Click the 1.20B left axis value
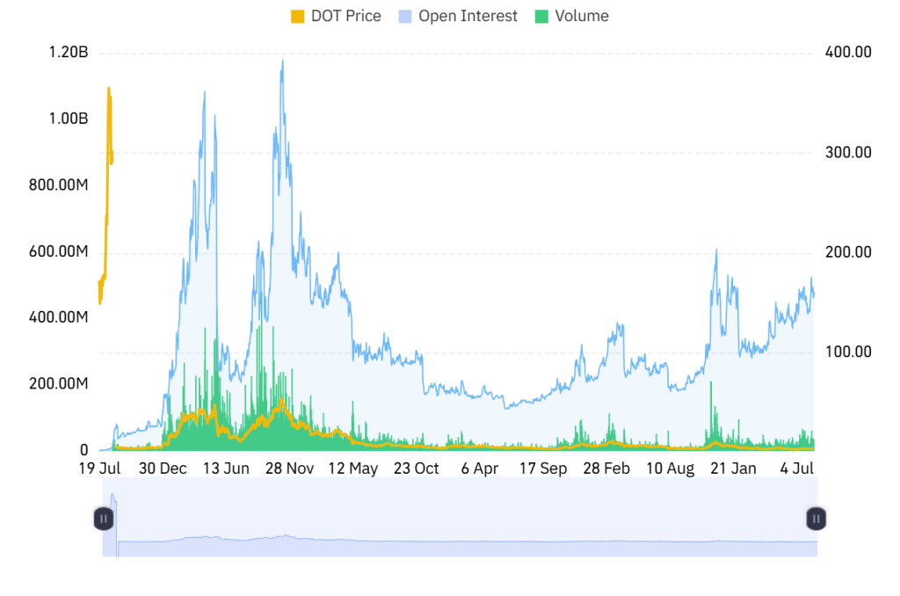The height and width of the screenshot is (596, 900). coord(69,52)
